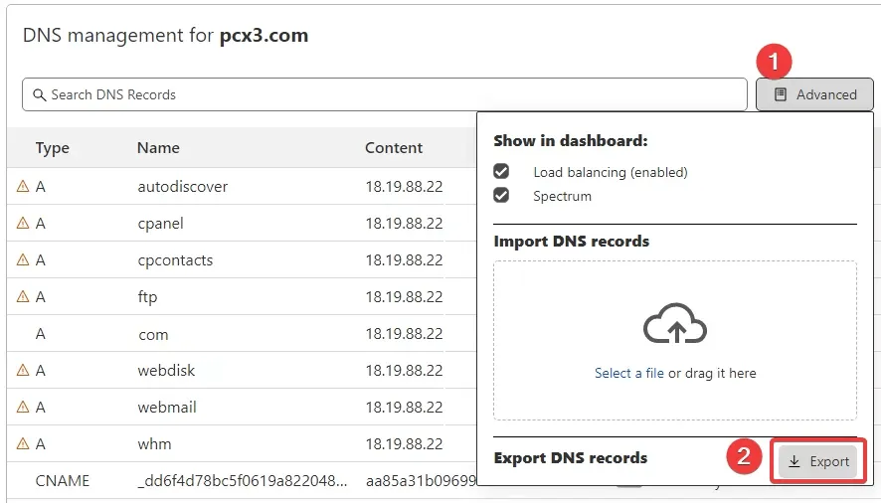881x503 pixels.
Task: Click the Name column header
Action: [158, 148]
